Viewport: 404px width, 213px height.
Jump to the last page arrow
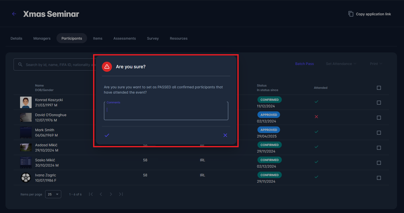point(121,194)
